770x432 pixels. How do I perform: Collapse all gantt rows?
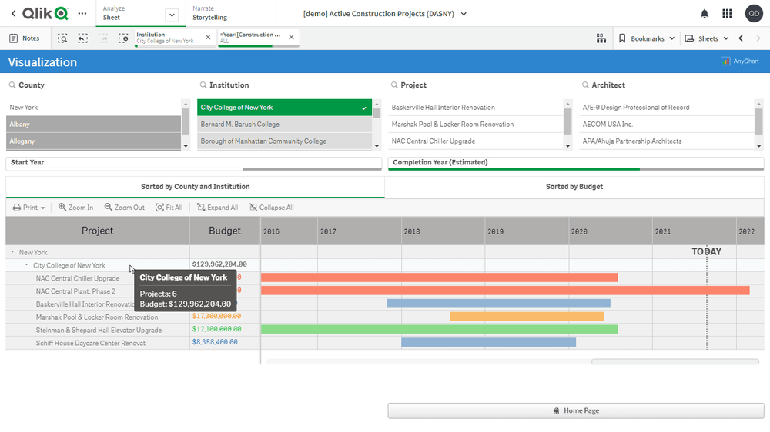coord(271,208)
